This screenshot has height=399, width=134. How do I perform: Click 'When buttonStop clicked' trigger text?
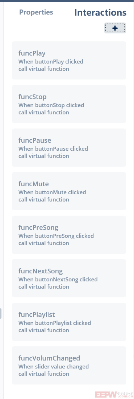(51, 105)
